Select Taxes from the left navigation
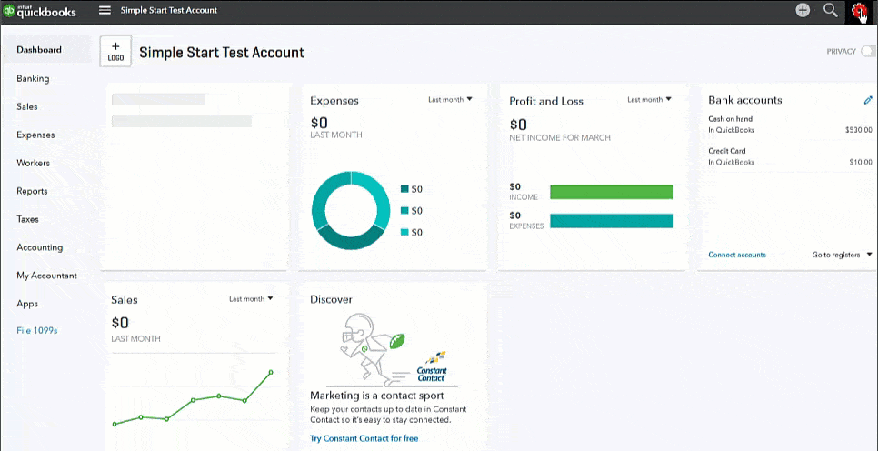Image resolution: width=878 pixels, height=451 pixels. click(27, 219)
